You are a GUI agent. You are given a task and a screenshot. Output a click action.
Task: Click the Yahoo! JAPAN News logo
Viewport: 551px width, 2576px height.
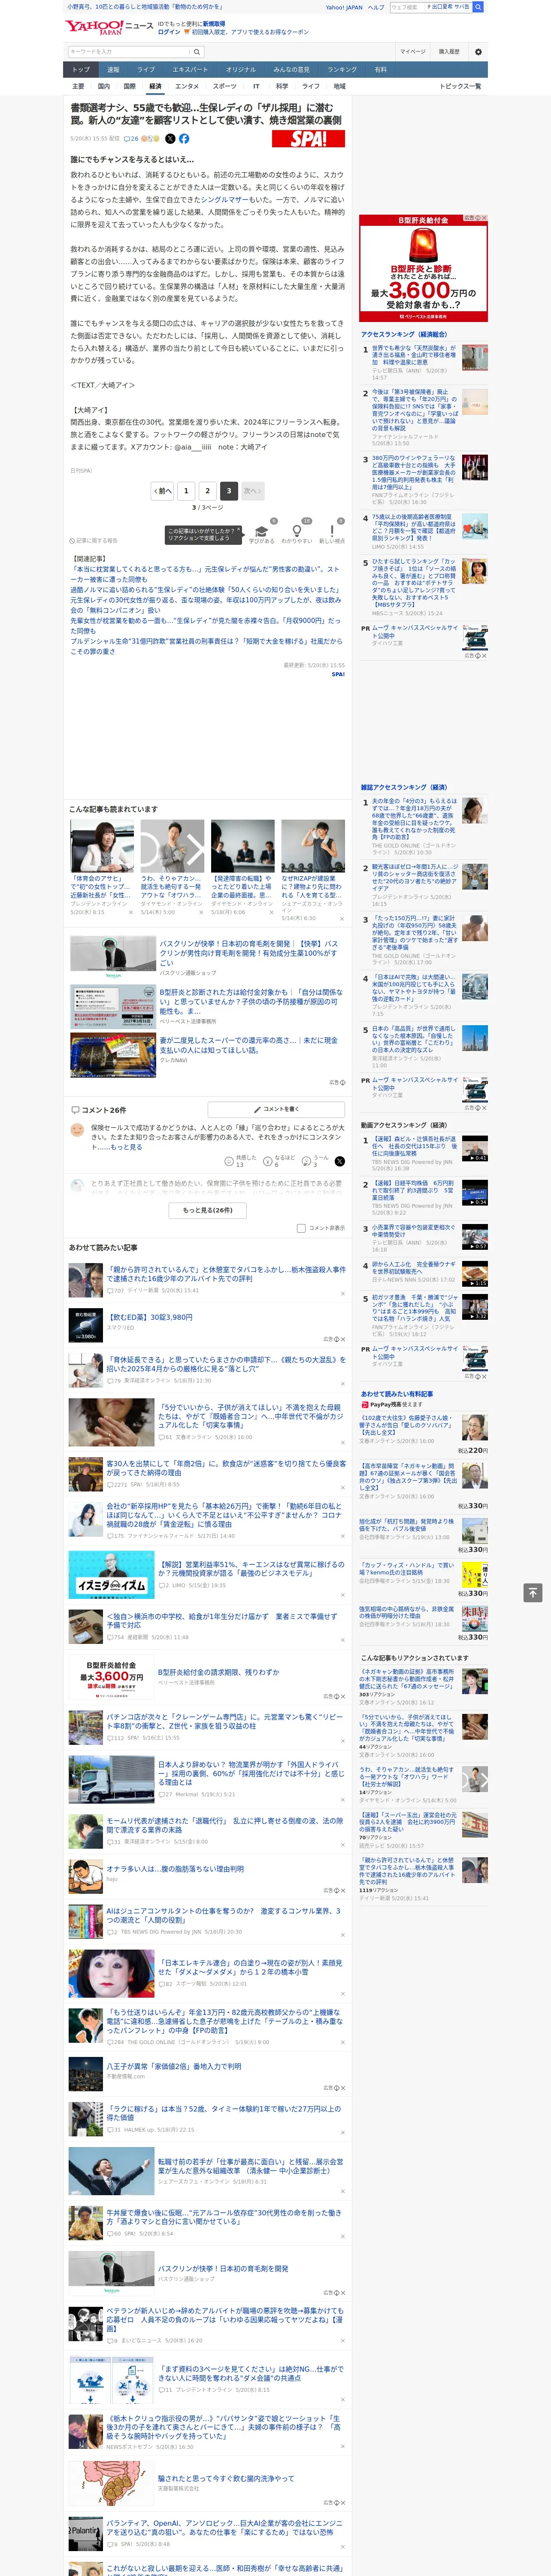tap(109, 27)
